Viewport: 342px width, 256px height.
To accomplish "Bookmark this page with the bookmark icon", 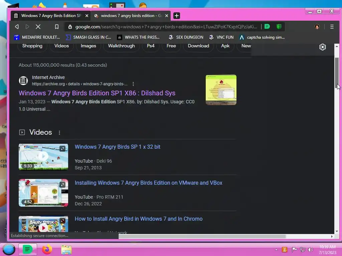I will coord(57,27).
